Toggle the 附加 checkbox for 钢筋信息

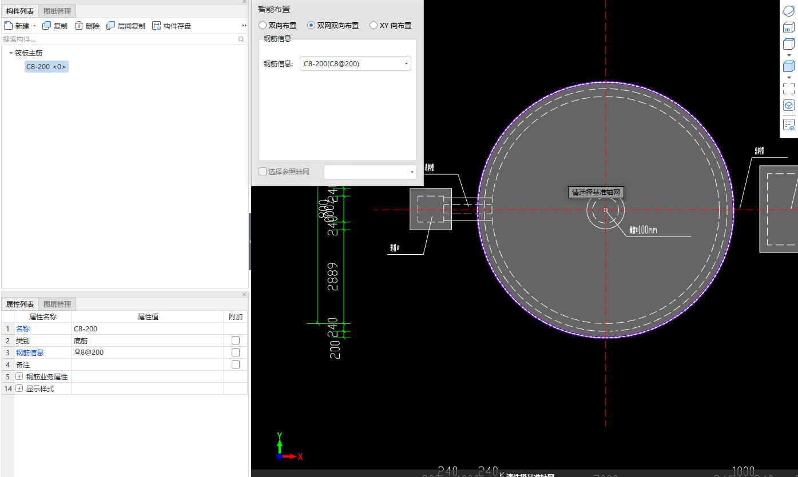pyautogui.click(x=236, y=352)
